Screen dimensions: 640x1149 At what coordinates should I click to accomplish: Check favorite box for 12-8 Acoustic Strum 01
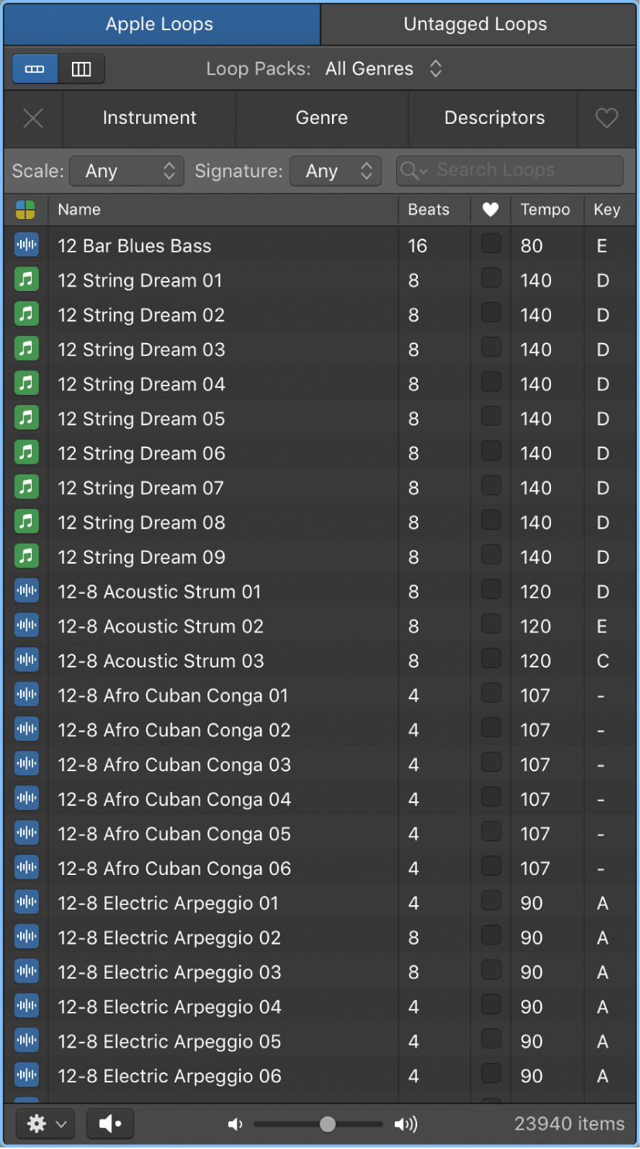tap(491, 590)
